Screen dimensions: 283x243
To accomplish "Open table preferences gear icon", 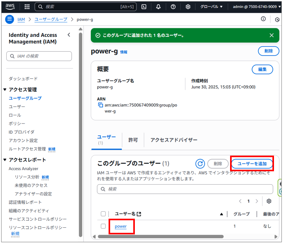I will 269,201.
